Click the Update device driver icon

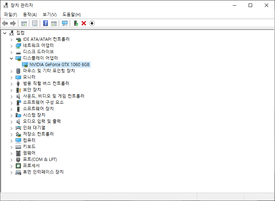click(76, 23)
